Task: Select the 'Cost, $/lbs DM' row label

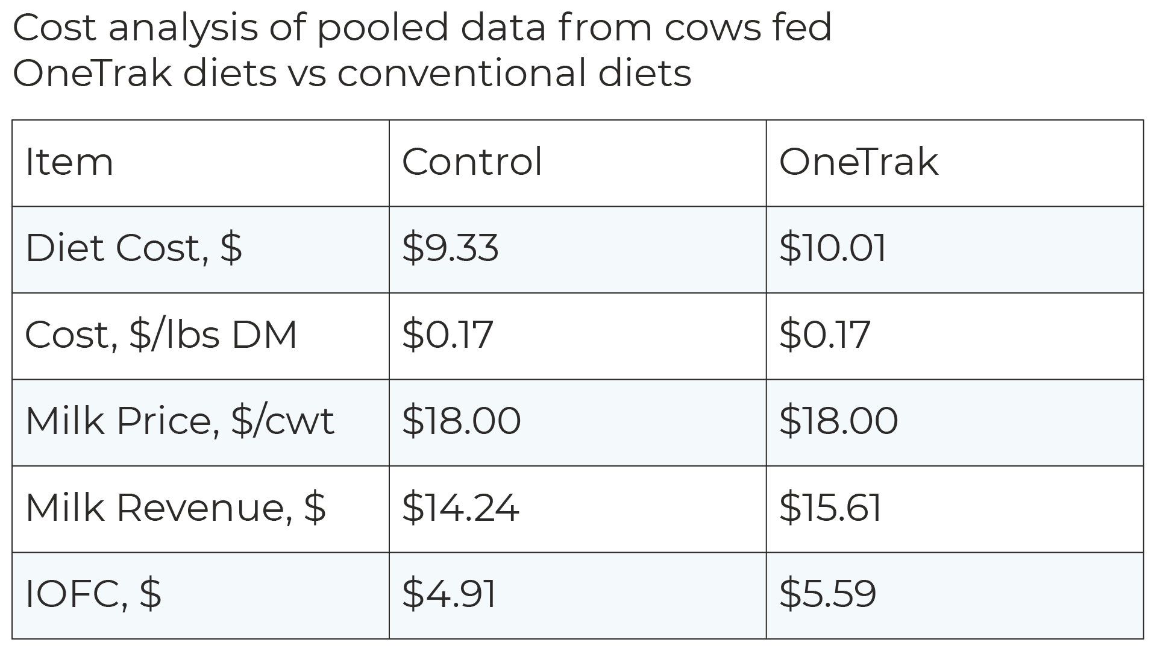Action: pyautogui.click(x=161, y=335)
